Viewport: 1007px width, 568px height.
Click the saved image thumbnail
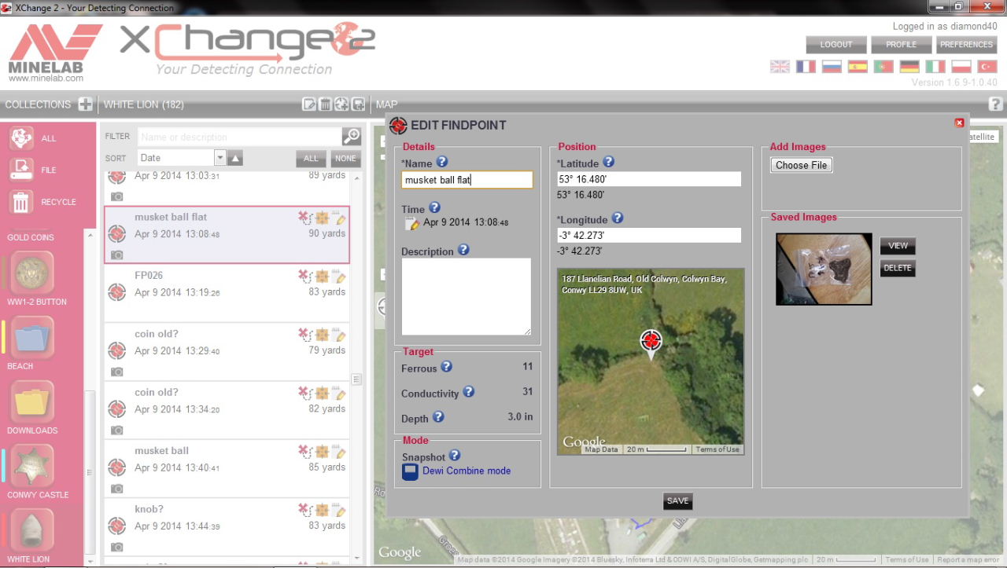824,269
